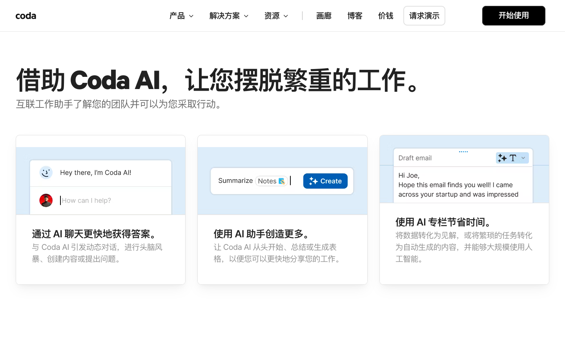565x353 pixels.
Task: Click the blue Create button
Action: 325,181
